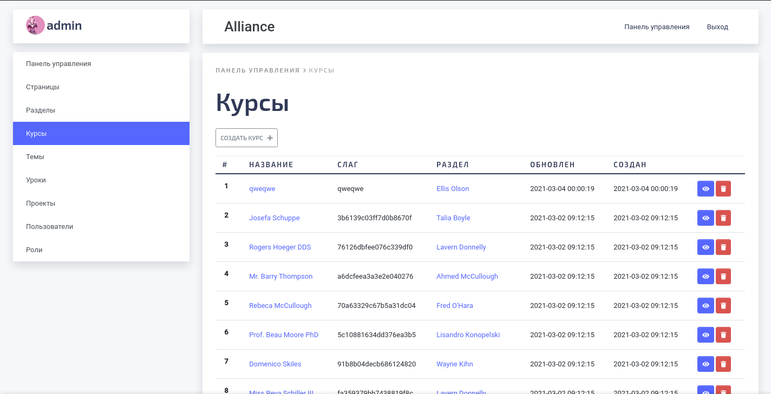Click Выход in the top navigation

pos(717,27)
